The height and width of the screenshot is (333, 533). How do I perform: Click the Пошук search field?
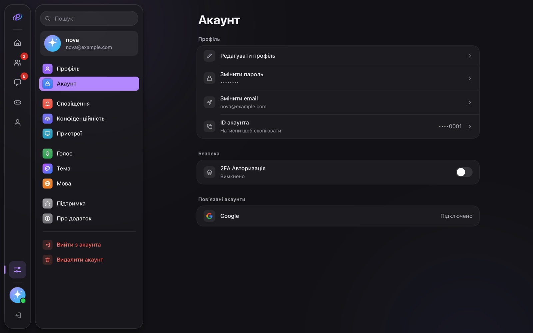(89, 19)
